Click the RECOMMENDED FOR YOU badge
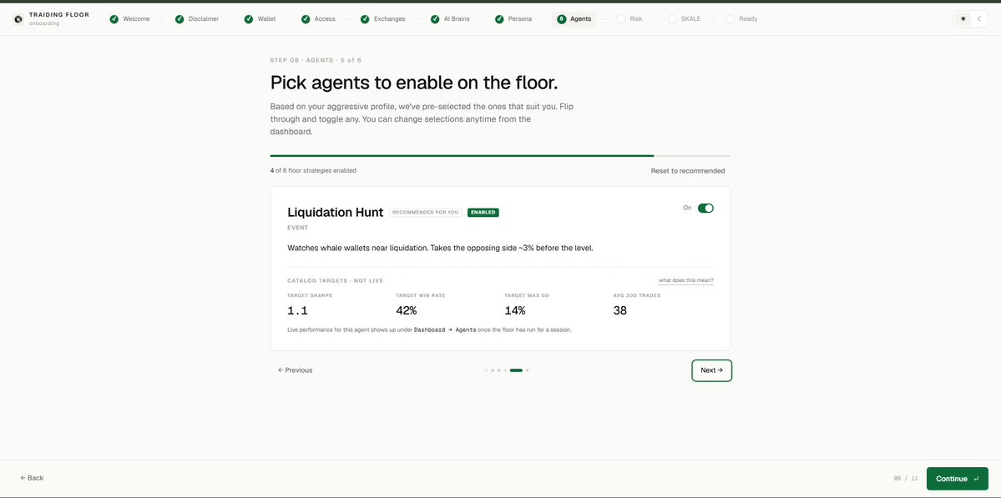 426,213
